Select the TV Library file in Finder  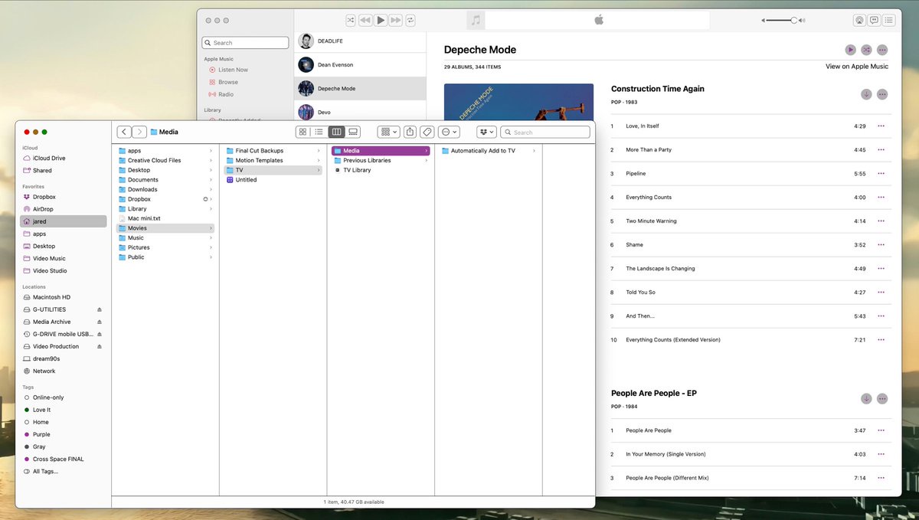click(x=381, y=170)
